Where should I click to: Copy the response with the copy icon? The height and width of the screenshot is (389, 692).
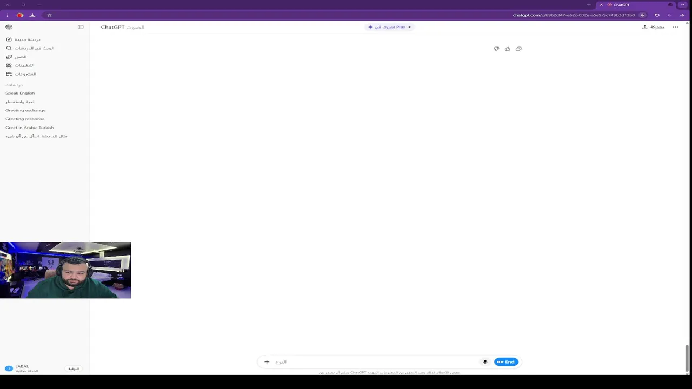pyautogui.click(x=518, y=49)
